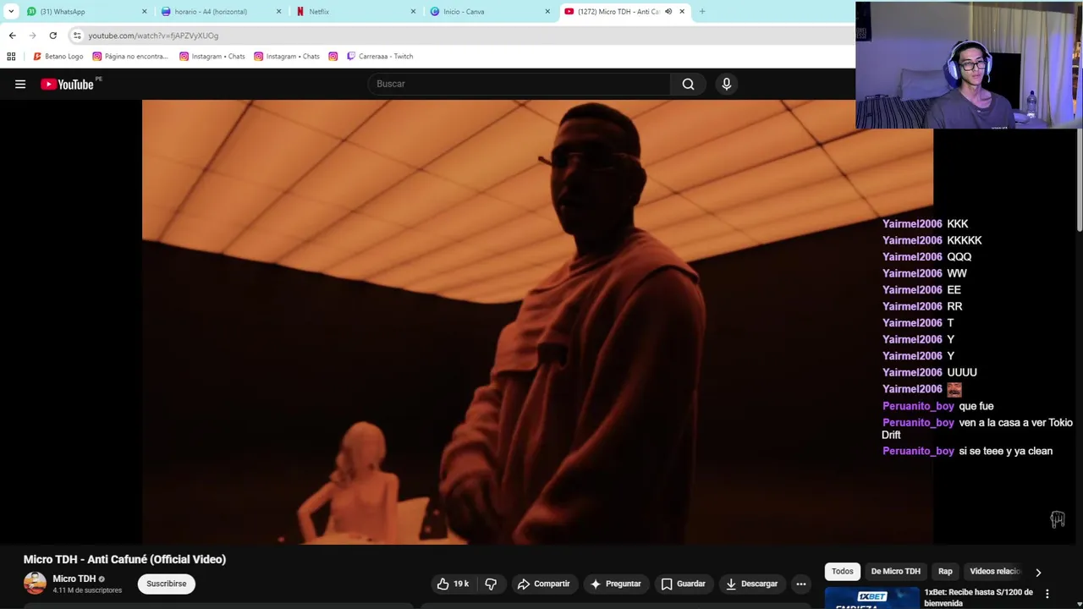Click the YouTube Buscar search field
This screenshot has width=1083, height=609.
click(520, 84)
